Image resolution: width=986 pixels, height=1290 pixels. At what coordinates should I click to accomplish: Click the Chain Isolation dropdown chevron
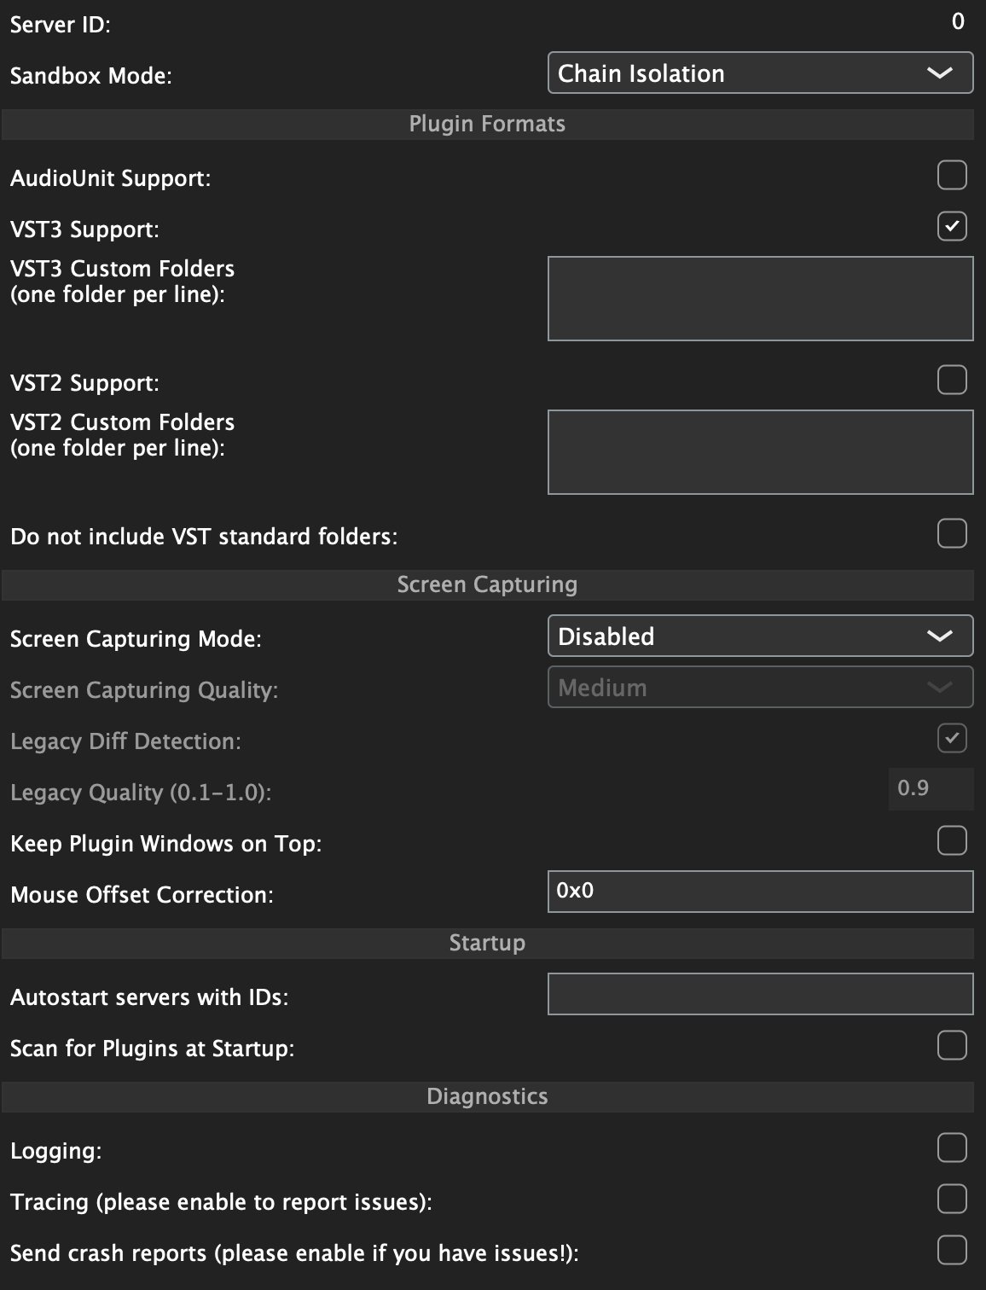(939, 73)
